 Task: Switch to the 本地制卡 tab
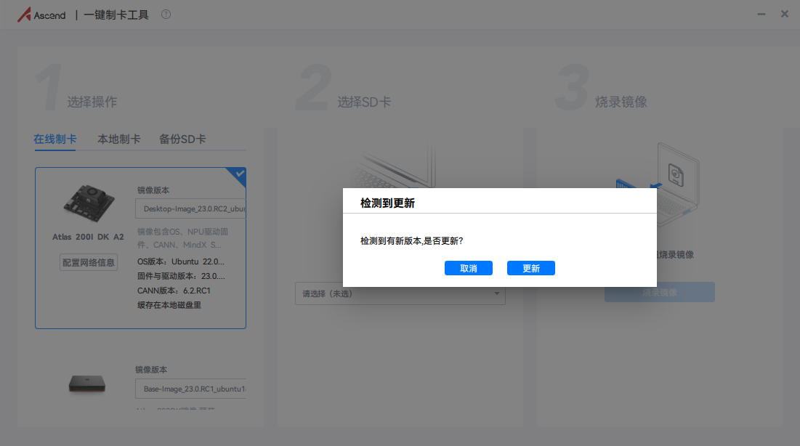coord(119,139)
